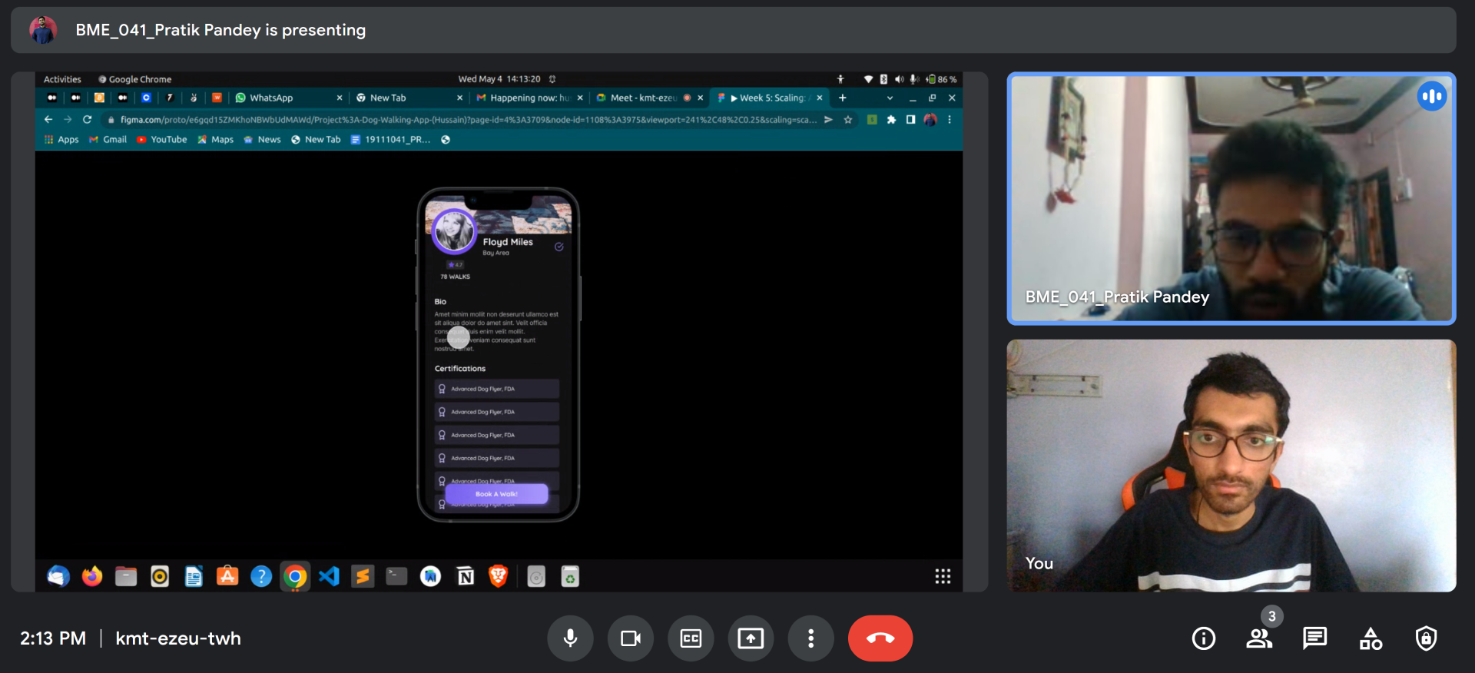Open the Google Chrome app menu in top bar
Screen dimensions: 1475x673
pyautogui.click(x=134, y=79)
